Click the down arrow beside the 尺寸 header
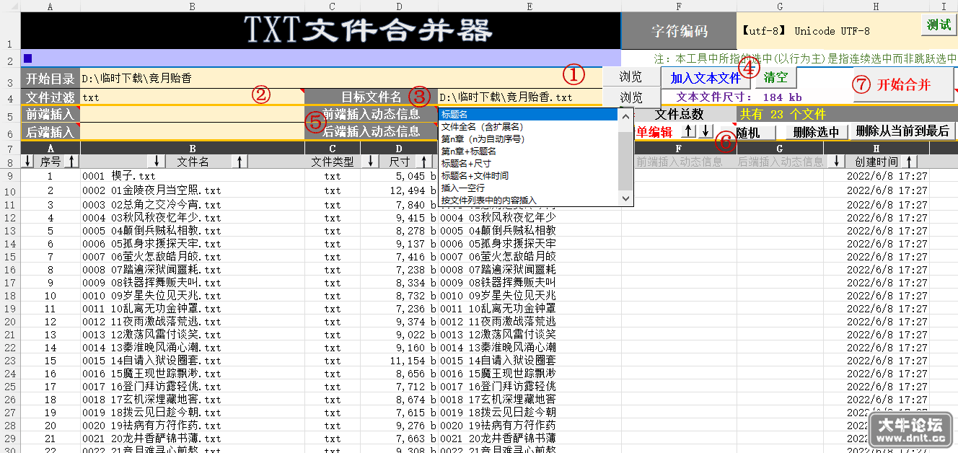 [371, 162]
